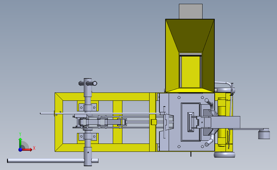Click the blue Z axis ball of triad
The image size is (277, 170).
tap(20, 150)
